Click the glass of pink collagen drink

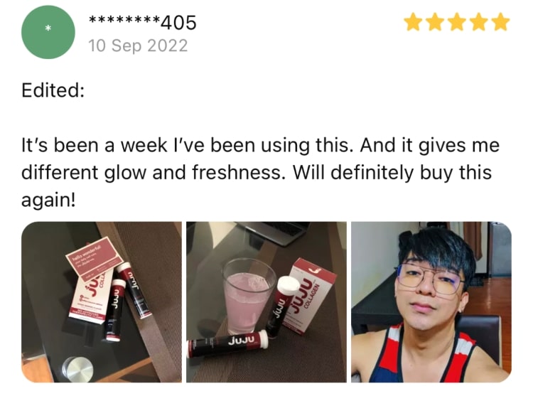249,296
